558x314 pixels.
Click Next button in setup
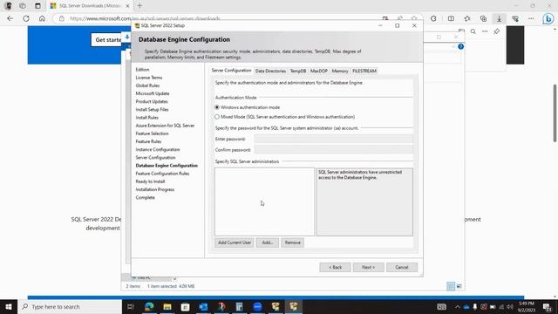point(368,267)
